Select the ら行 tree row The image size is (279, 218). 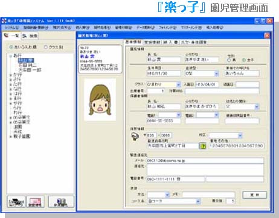coord(18,108)
